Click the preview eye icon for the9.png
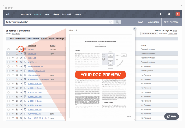Screen dimensions: 185x128 (x=21, y=49)
